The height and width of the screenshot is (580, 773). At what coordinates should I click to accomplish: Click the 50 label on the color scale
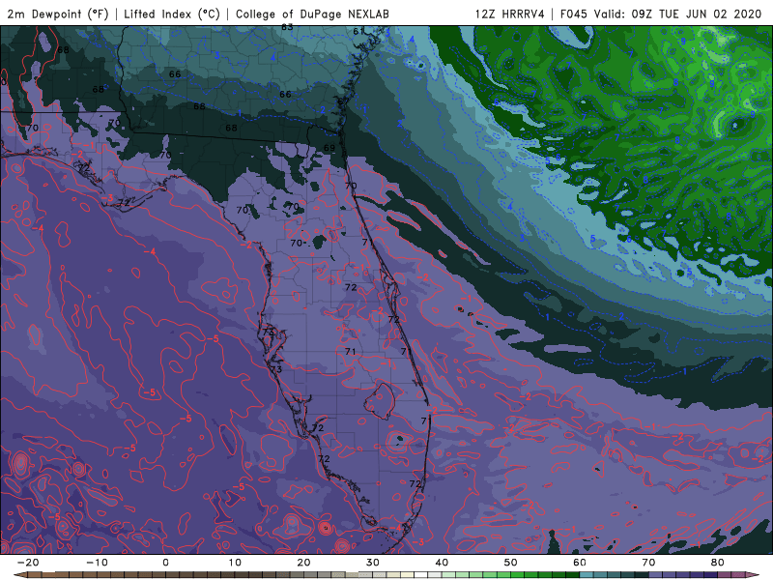pos(511,563)
